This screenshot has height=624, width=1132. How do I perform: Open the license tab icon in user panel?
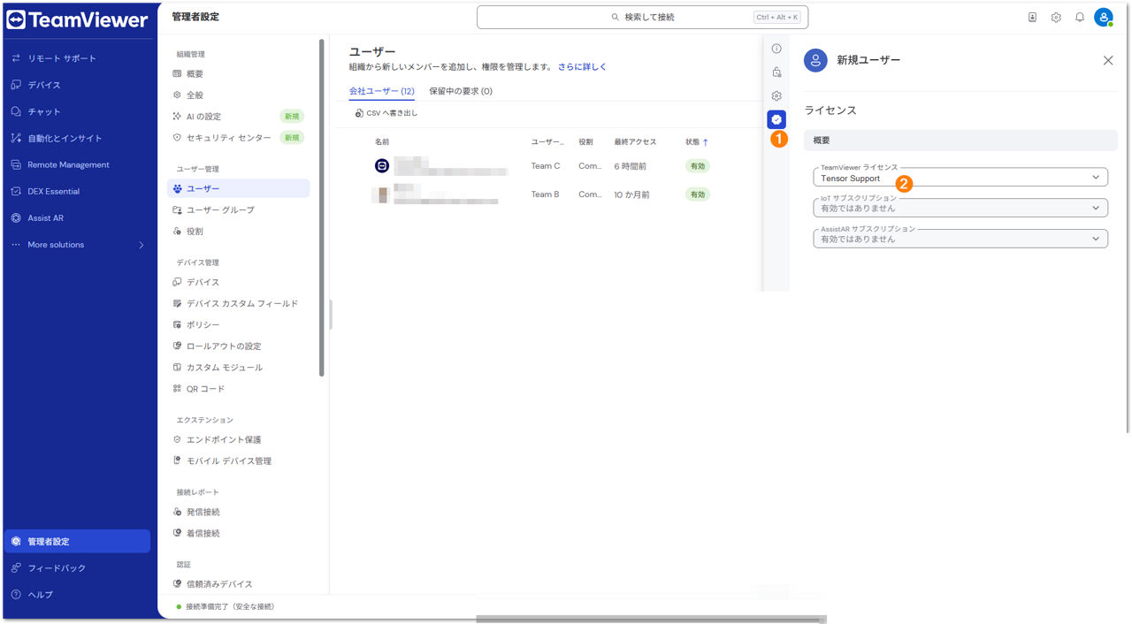(x=776, y=119)
